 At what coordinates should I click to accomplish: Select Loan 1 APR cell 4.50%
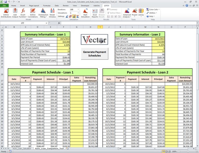[63, 45]
